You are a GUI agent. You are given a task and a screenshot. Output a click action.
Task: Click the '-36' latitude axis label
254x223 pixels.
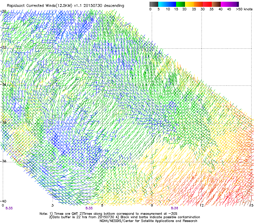pyautogui.click(x=3, y=122)
